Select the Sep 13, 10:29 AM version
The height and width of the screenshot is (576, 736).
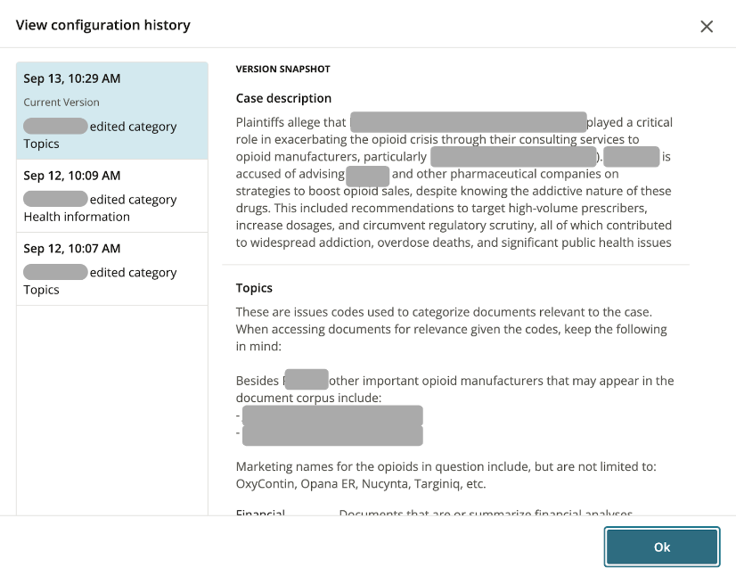pos(112,111)
